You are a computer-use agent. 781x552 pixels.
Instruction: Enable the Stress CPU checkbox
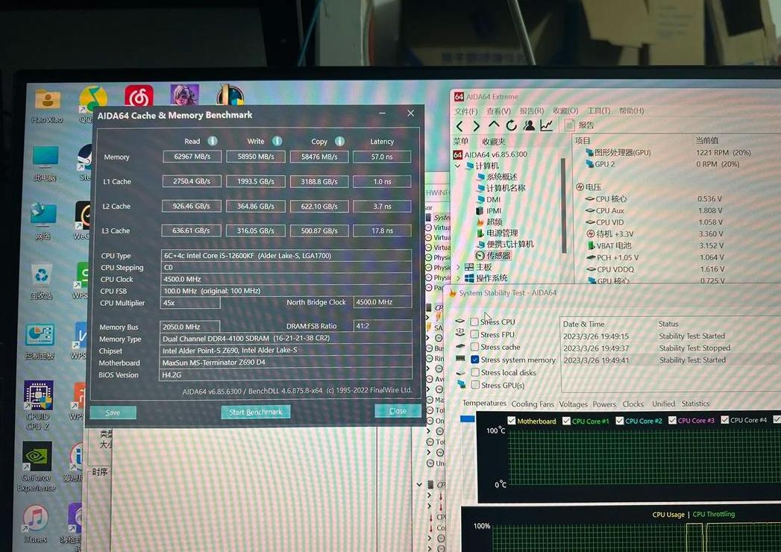474,322
